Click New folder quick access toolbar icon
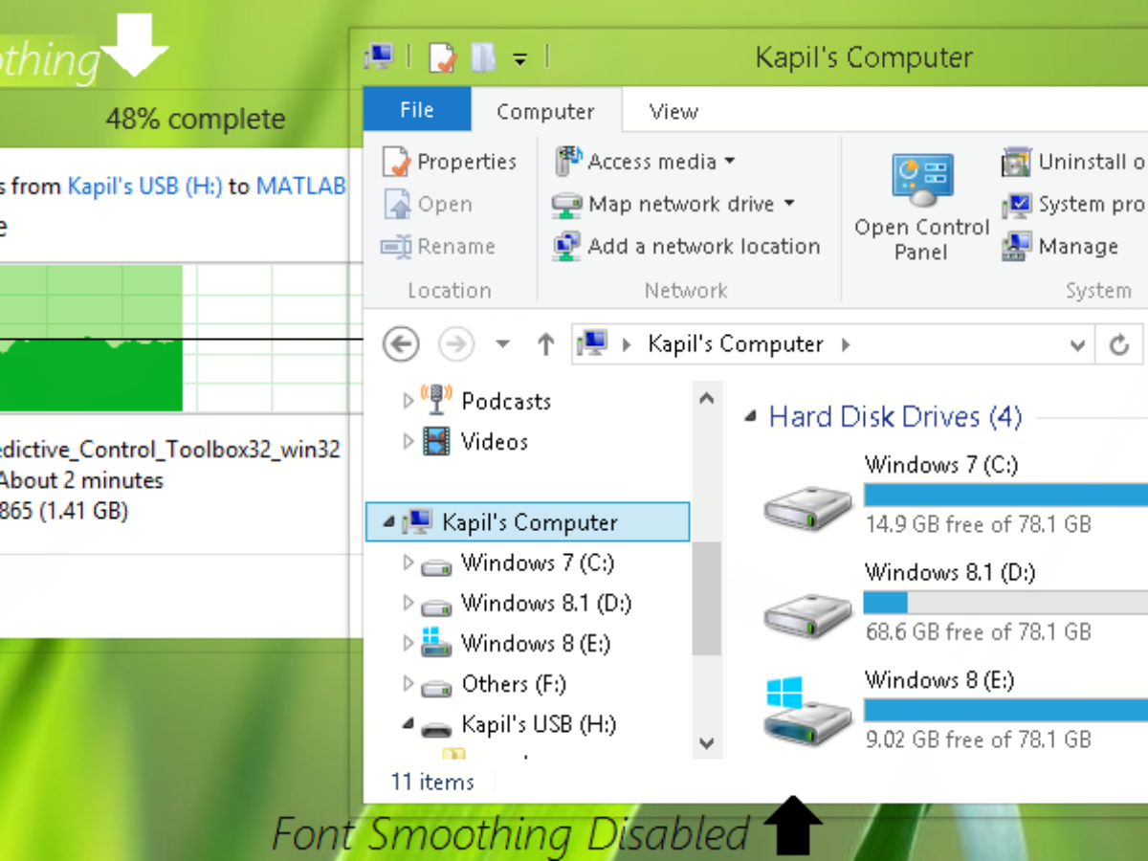1148x861 pixels. point(483,57)
